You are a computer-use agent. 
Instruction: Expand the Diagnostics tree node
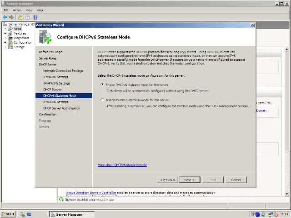pos(5,38)
